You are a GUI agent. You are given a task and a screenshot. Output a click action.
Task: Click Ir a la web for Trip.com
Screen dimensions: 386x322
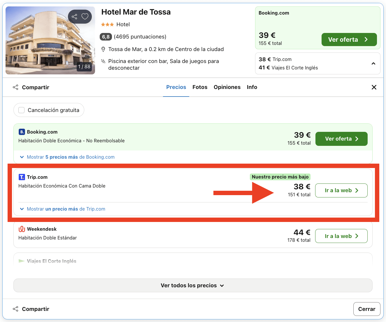point(341,190)
